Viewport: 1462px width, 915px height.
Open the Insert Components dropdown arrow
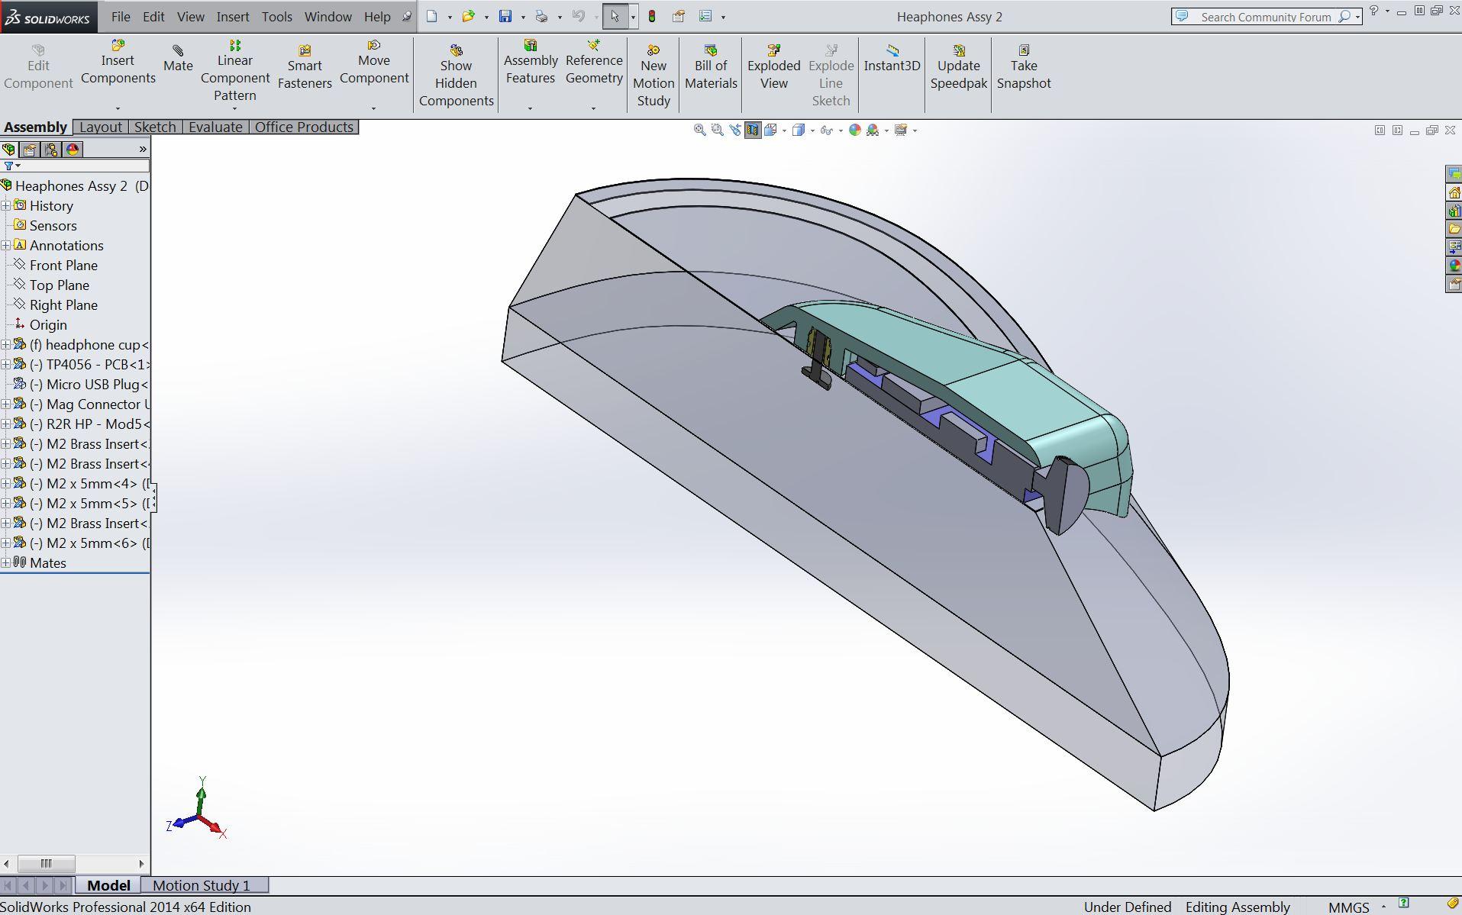coord(118,108)
